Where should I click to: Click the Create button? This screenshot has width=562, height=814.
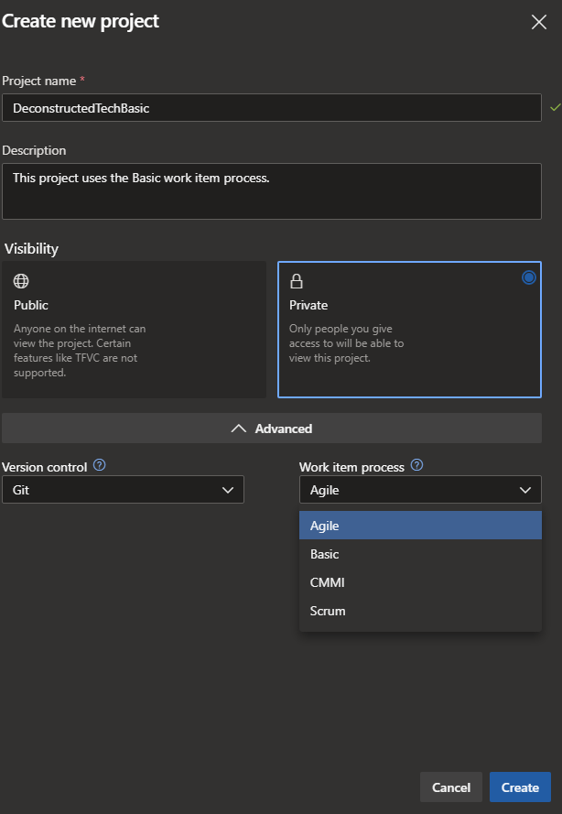[x=520, y=787]
